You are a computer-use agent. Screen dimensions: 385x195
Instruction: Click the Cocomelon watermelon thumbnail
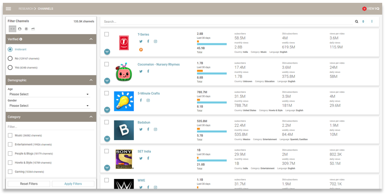tap(124, 72)
